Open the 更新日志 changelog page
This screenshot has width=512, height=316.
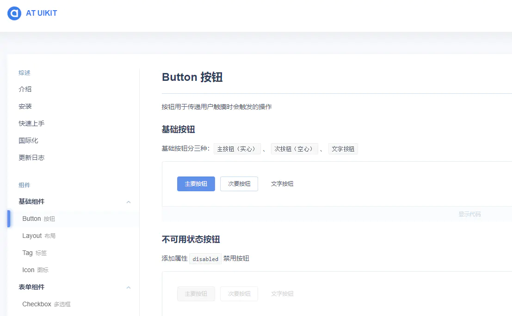[31, 157]
